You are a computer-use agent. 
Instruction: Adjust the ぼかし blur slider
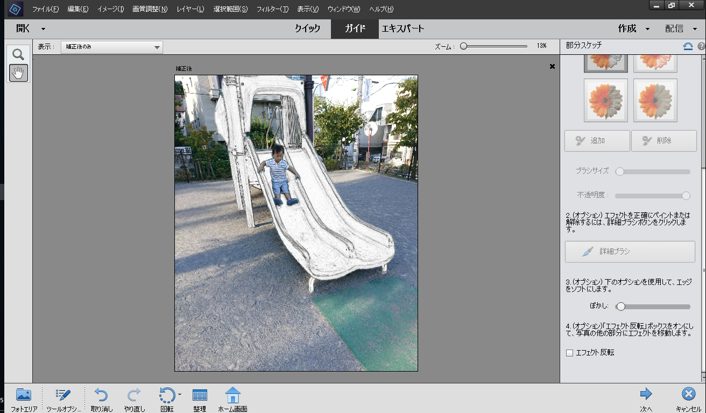tap(620, 307)
